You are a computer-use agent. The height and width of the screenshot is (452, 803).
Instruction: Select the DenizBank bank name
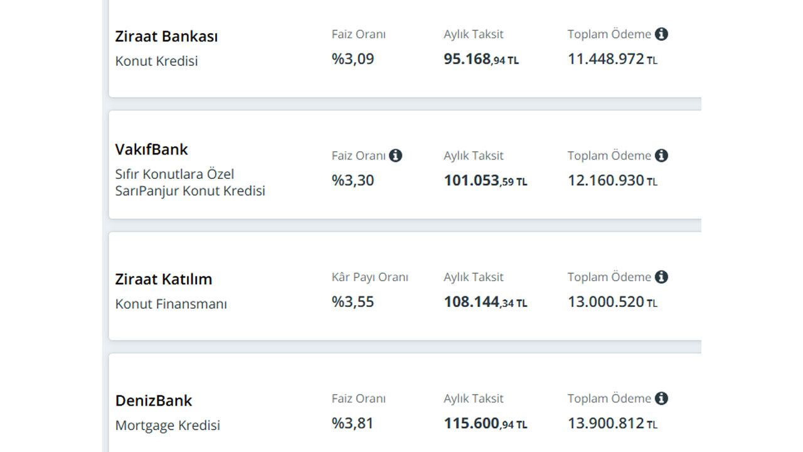click(x=154, y=401)
